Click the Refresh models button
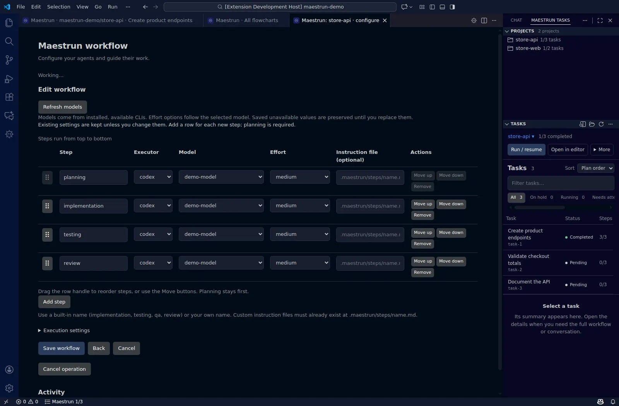Viewport: 619px width, 406px height. click(63, 107)
